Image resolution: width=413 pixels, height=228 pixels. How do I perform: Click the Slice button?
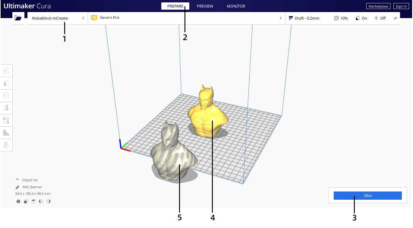pos(368,195)
